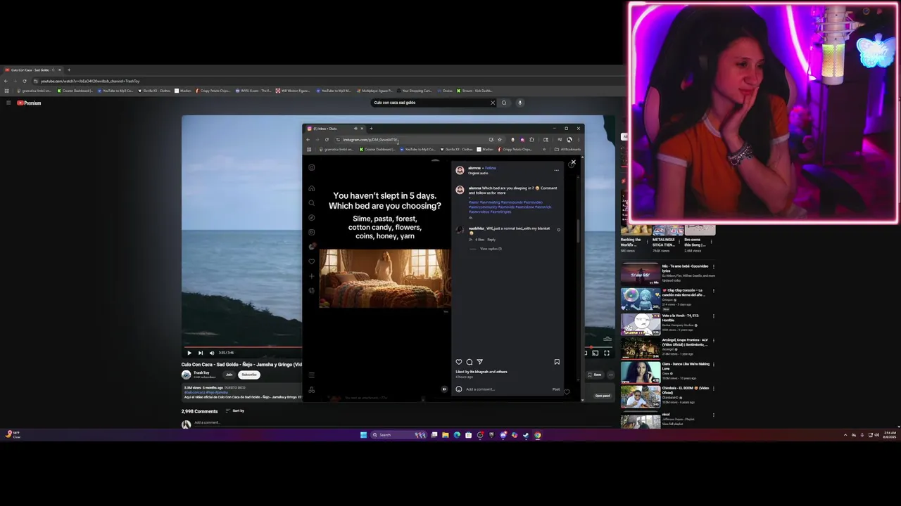Like the naabihbz_ comment

coord(559,230)
